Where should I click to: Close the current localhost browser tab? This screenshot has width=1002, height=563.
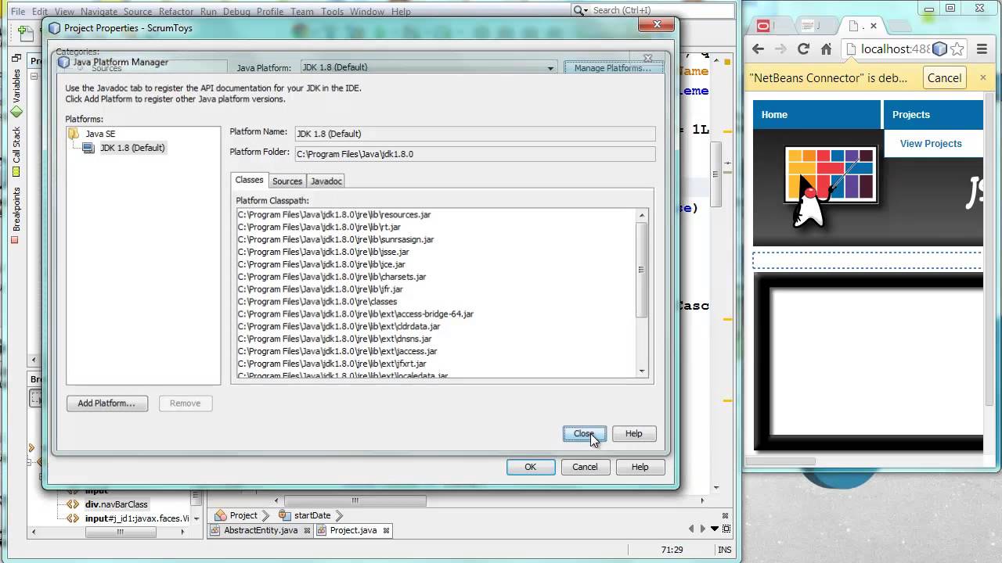(x=874, y=26)
